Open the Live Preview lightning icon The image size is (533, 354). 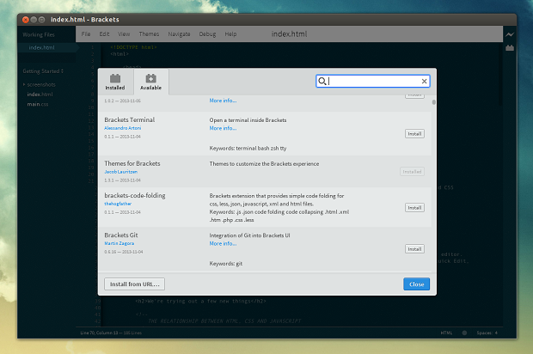coord(510,34)
